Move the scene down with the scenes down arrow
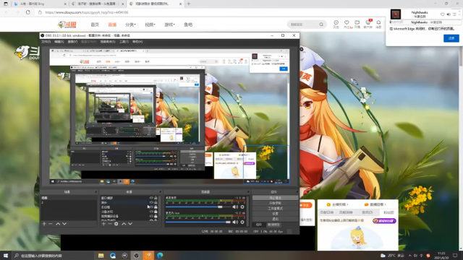 tap(64, 224)
